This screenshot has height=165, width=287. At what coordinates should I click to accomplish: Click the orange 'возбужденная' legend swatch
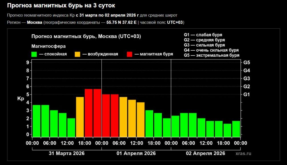tap(77, 54)
